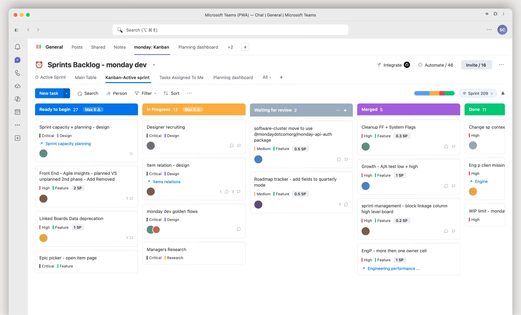Viewport: 521px width, 315px height.
Task: Click the Done column header
Action: 484,109
